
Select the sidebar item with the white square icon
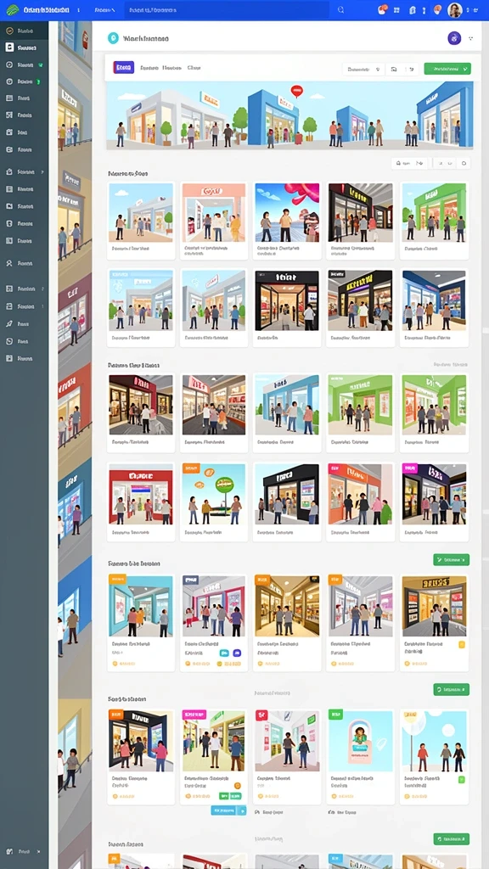(x=24, y=48)
